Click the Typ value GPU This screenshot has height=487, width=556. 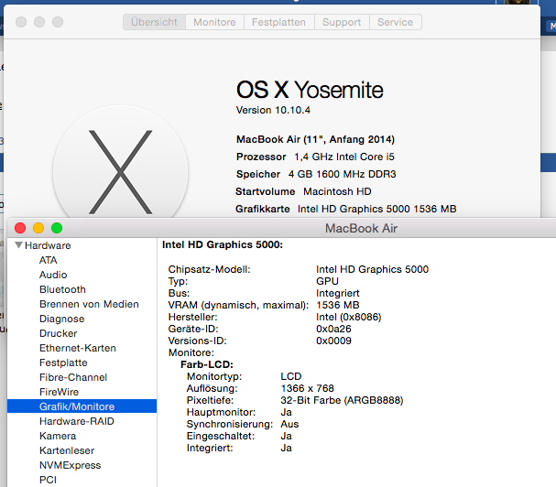click(327, 281)
